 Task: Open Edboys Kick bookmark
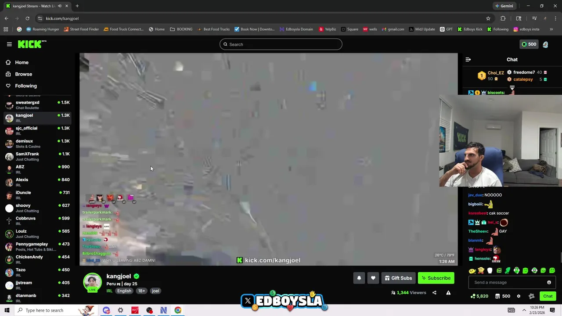pos(469,29)
